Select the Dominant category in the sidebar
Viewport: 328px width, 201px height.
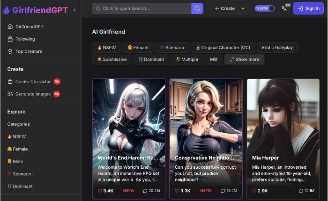click(20, 186)
